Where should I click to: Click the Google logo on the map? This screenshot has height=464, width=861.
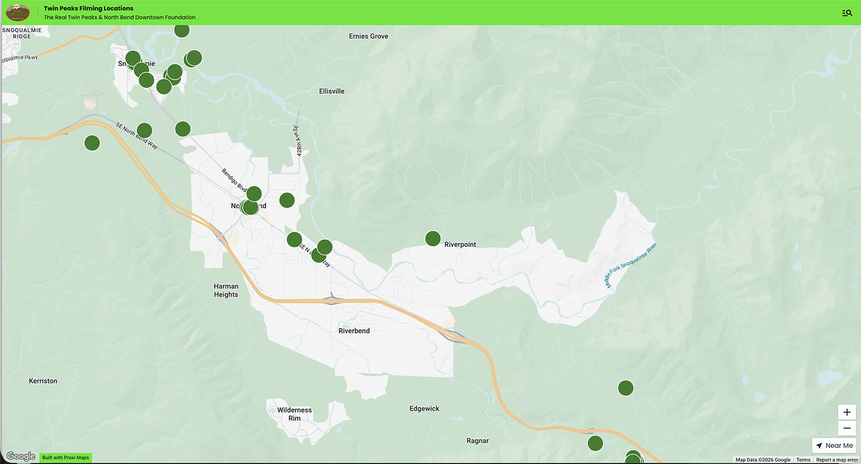click(x=21, y=457)
